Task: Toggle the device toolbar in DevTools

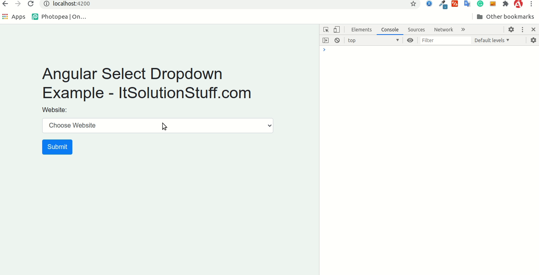Action: click(336, 29)
